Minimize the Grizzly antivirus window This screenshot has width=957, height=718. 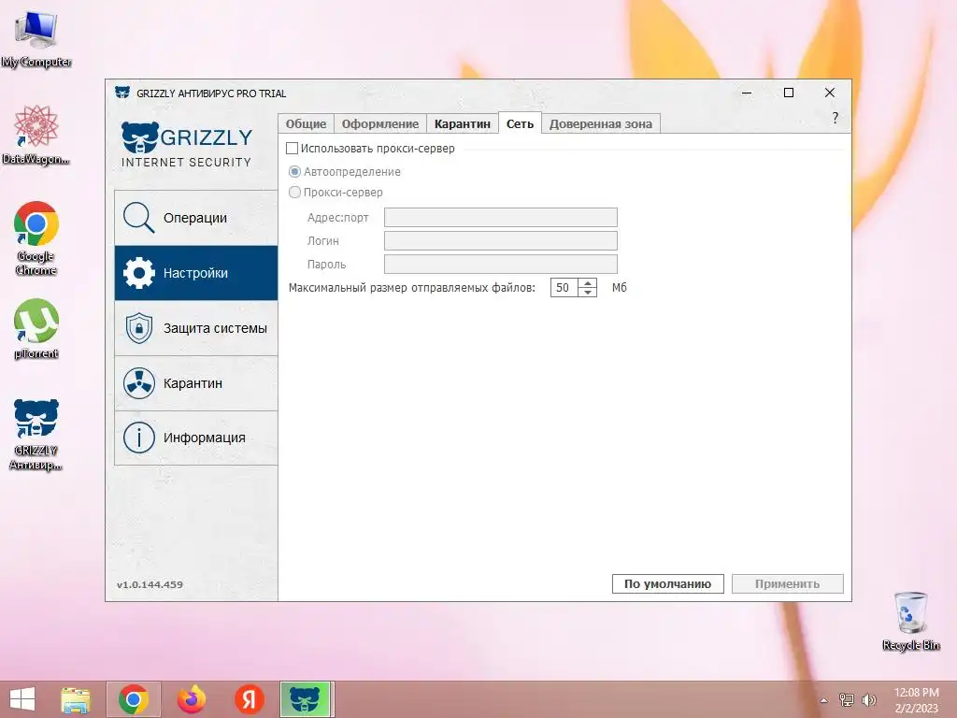[x=747, y=93]
